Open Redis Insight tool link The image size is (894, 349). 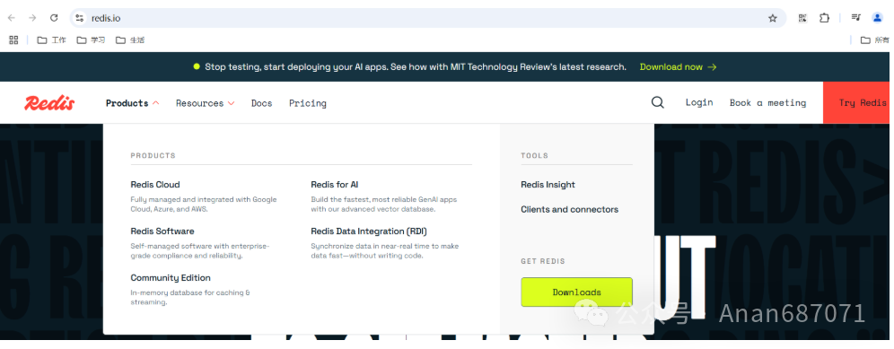[x=548, y=185]
